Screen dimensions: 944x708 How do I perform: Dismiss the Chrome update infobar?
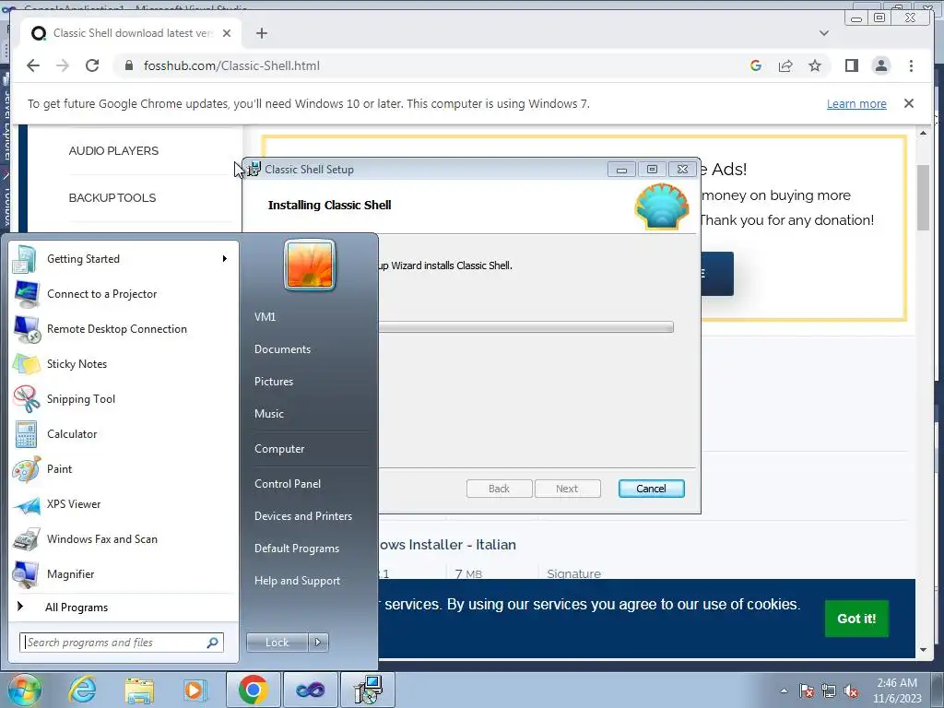(x=909, y=103)
